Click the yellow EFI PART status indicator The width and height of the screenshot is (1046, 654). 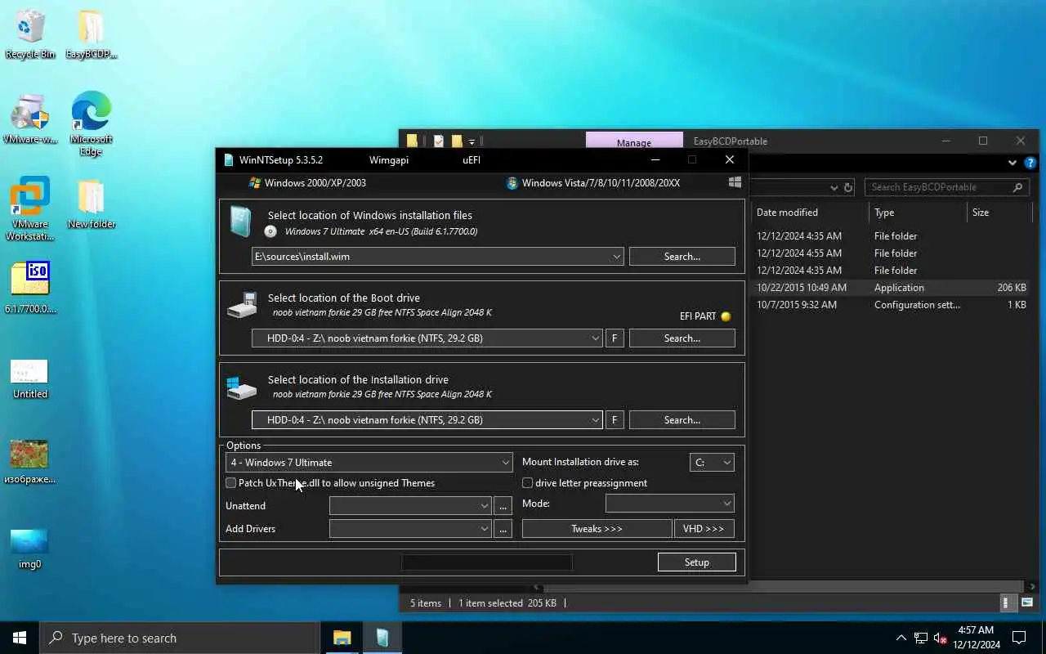pos(726,316)
